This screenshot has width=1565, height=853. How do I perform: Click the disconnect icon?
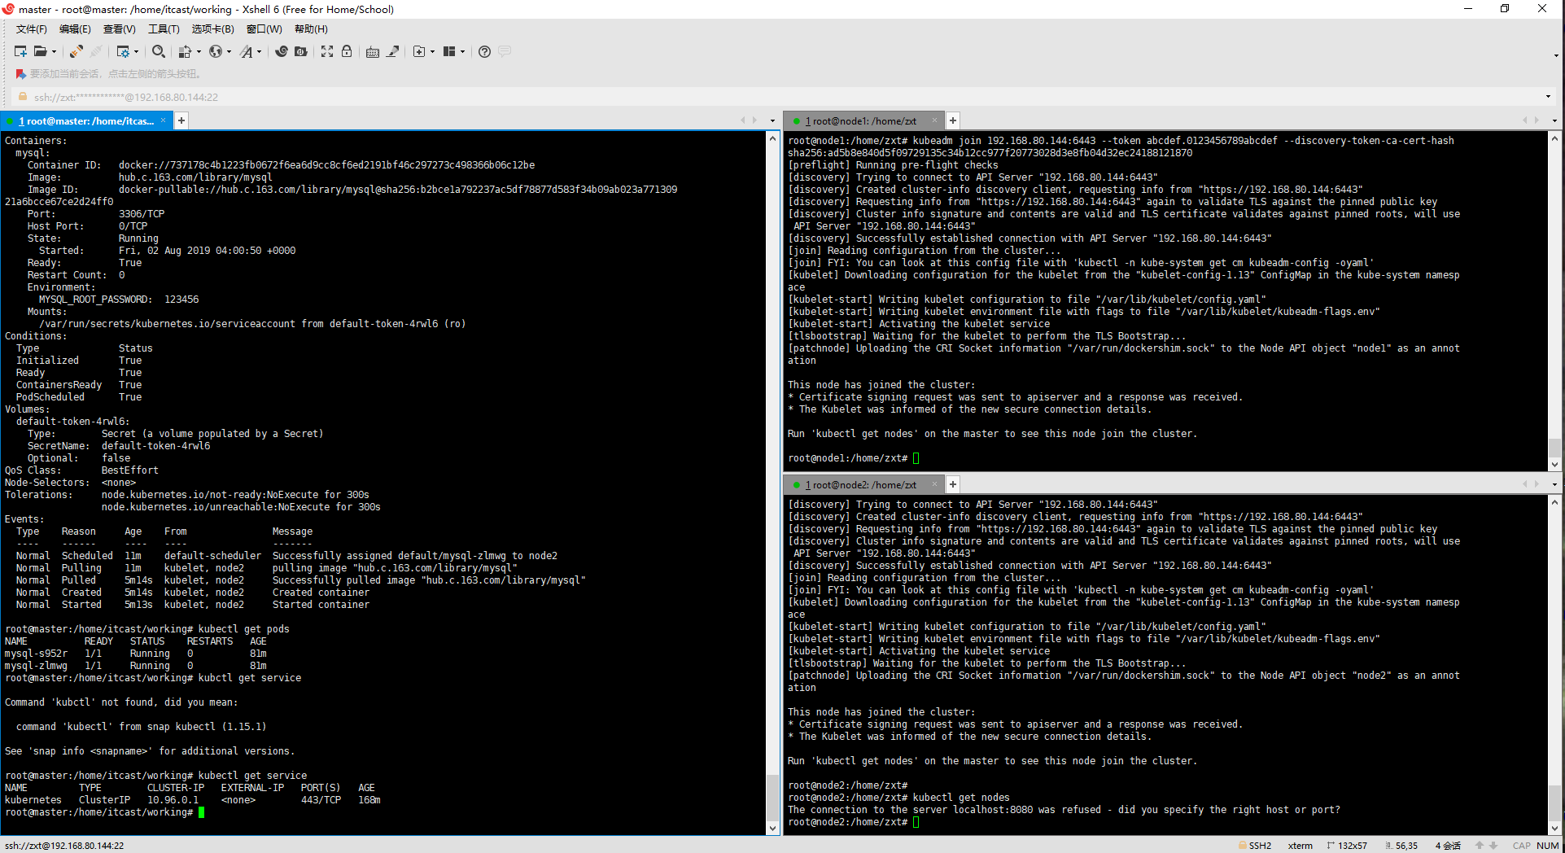(x=96, y=51)
